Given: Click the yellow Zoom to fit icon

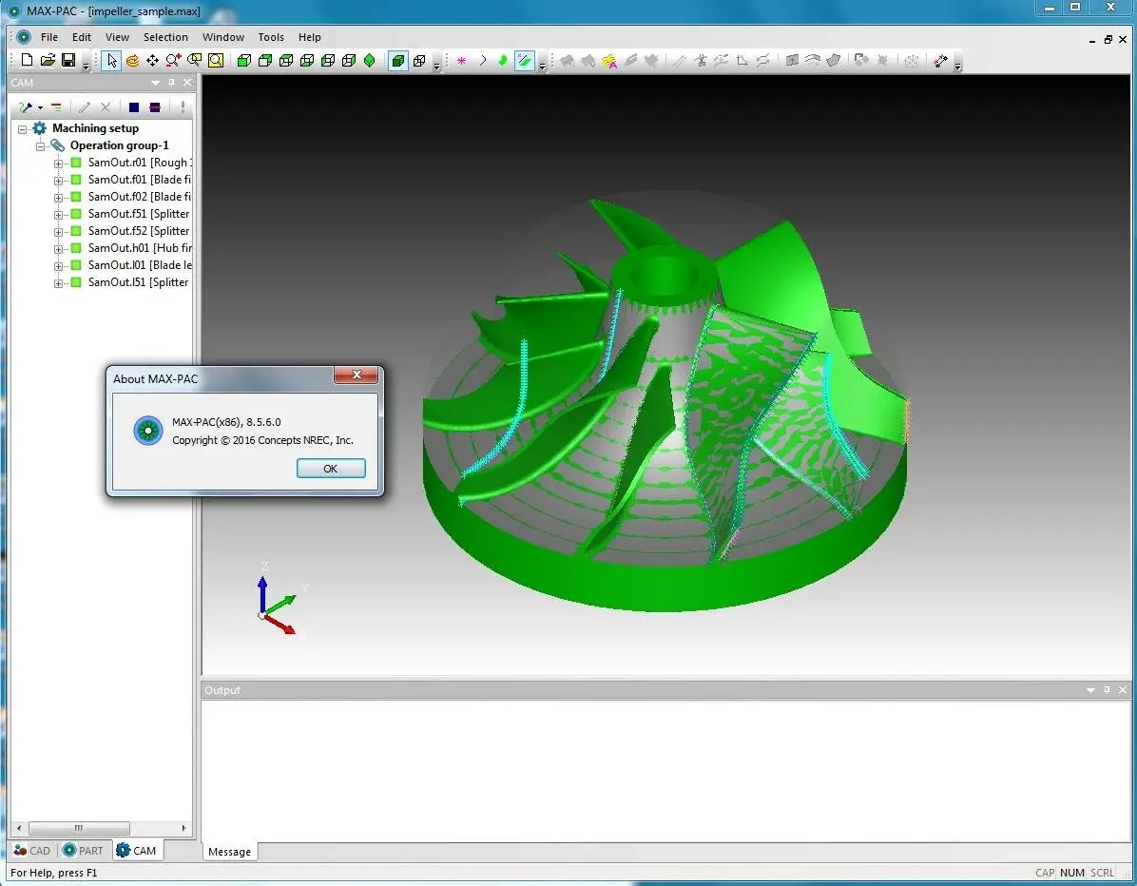Looking at the screenshot, I should [x=216, y=60].
